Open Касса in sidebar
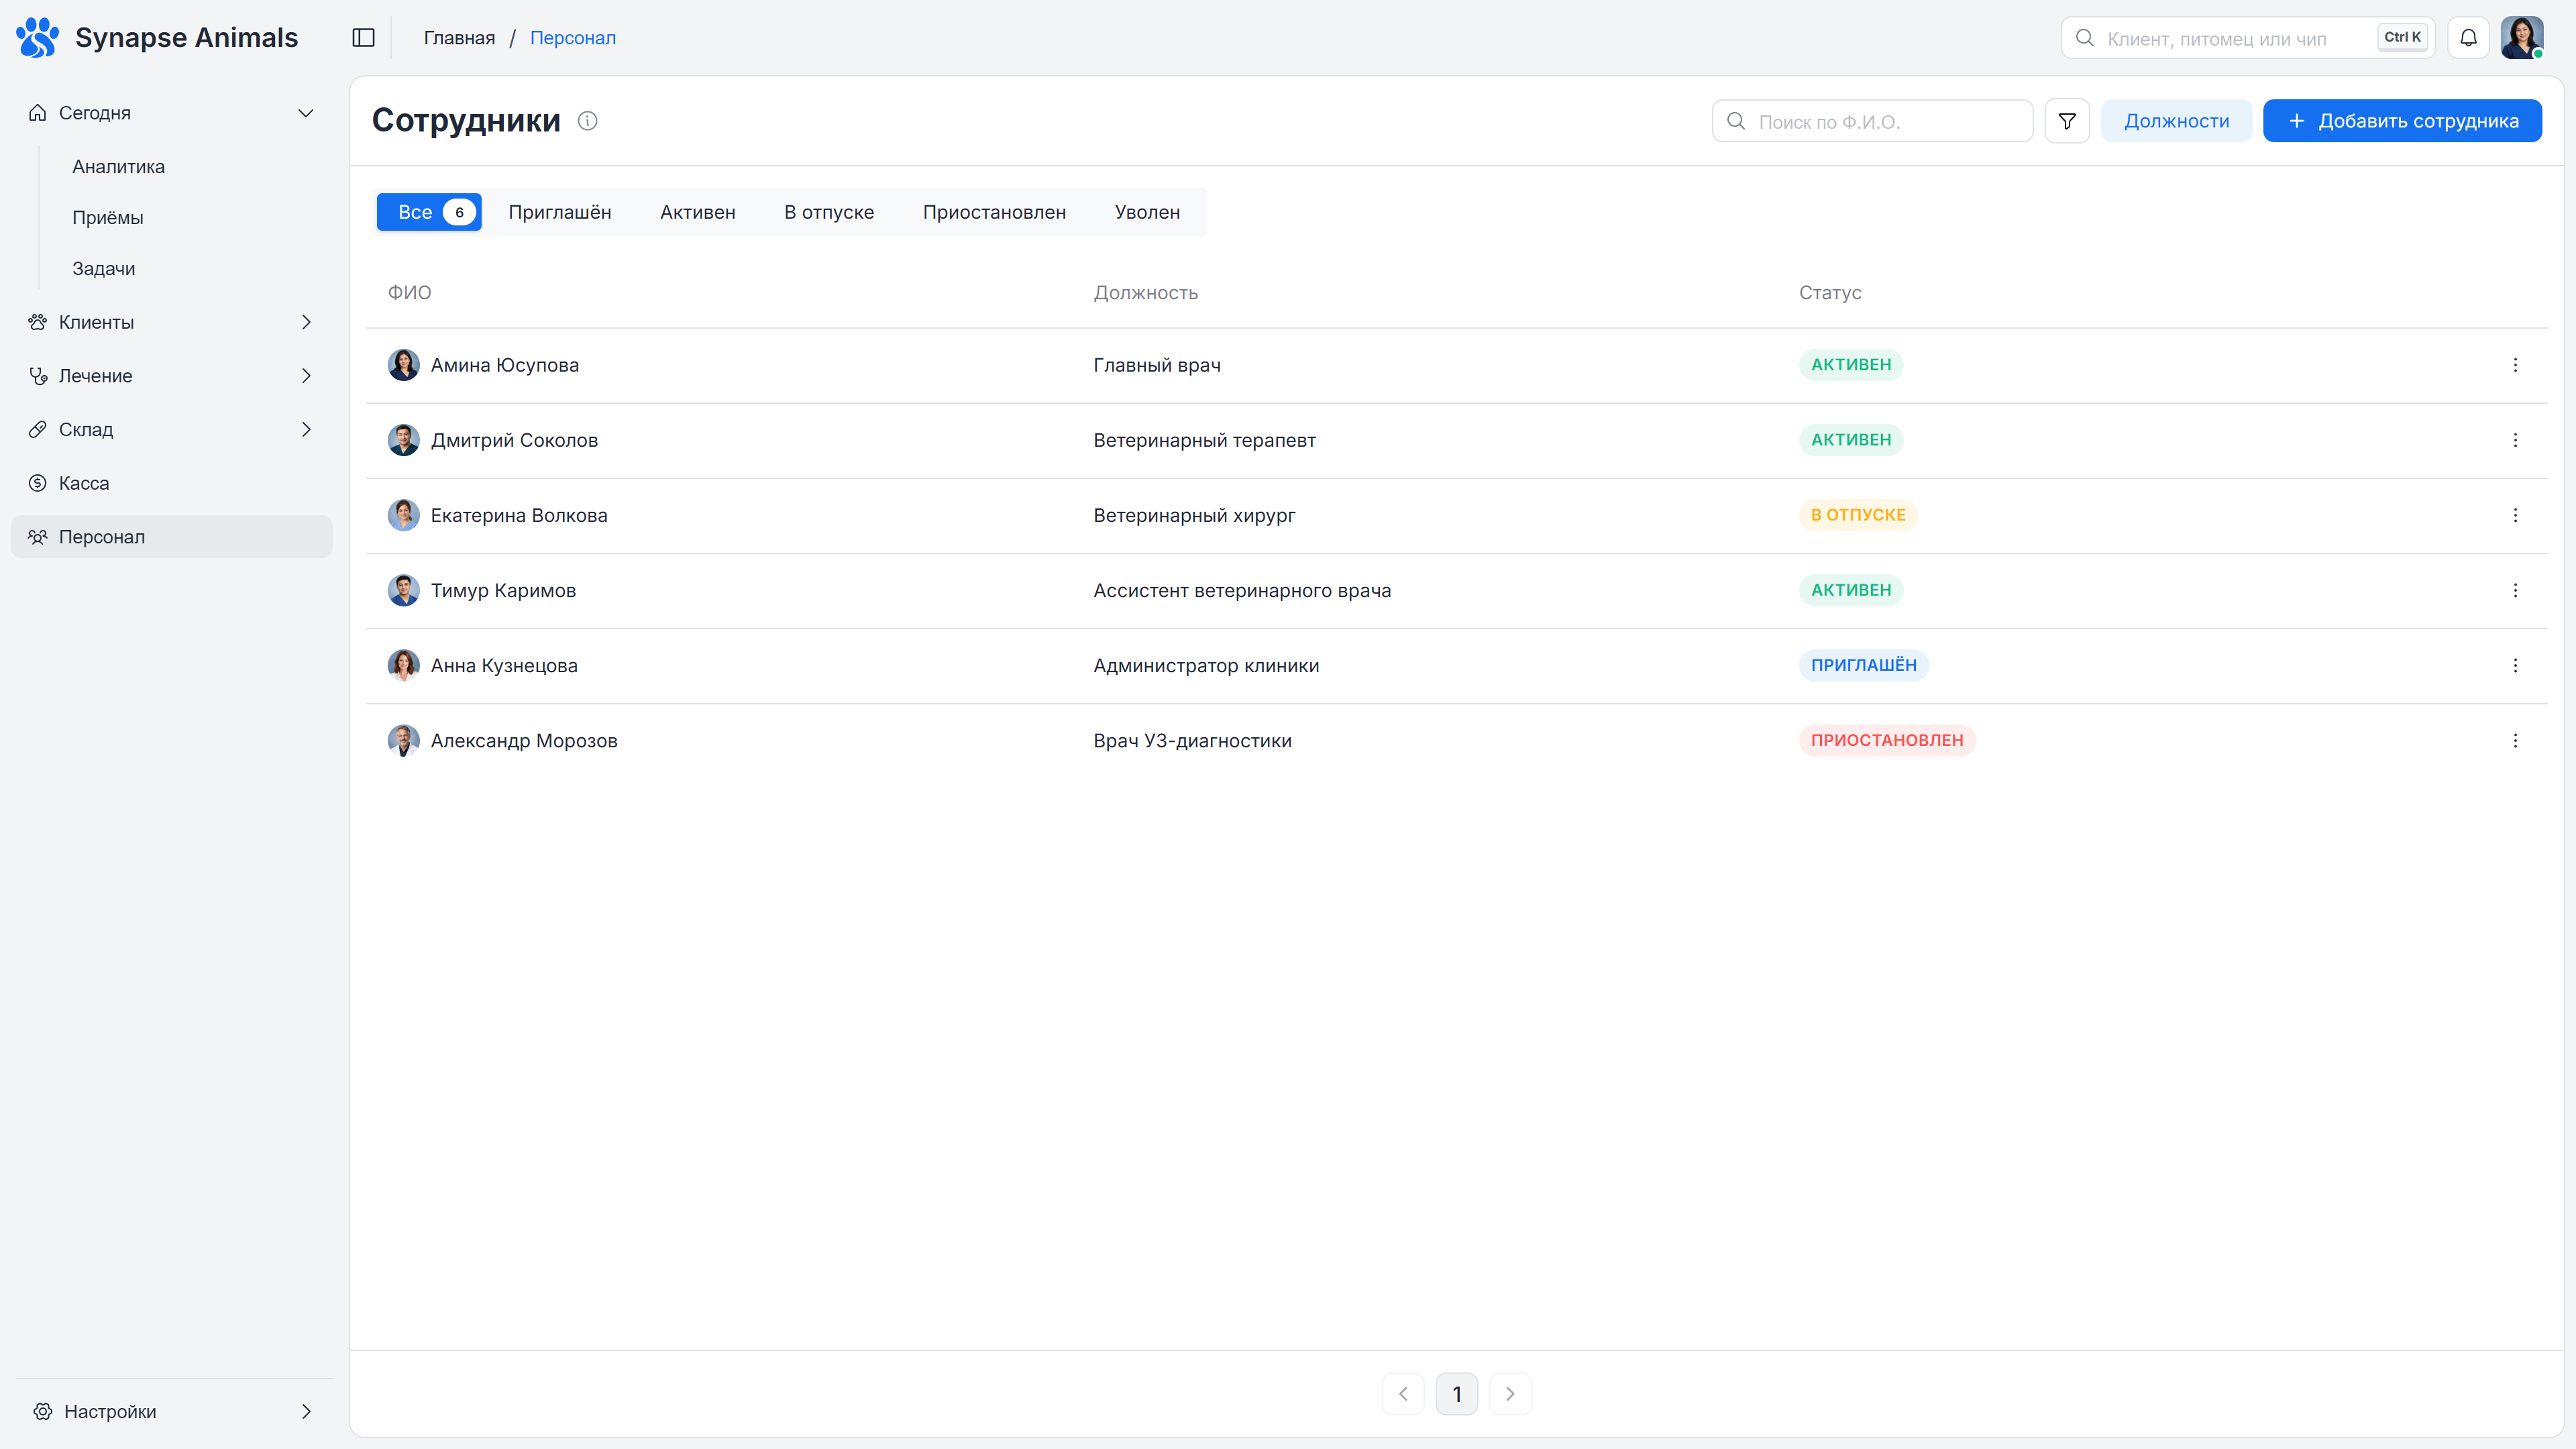Image resolution: width=2576 pixels, height=1449 pixels. tap(172, 483)
